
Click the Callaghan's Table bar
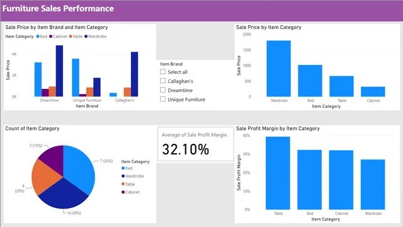(x=127, y=92)
